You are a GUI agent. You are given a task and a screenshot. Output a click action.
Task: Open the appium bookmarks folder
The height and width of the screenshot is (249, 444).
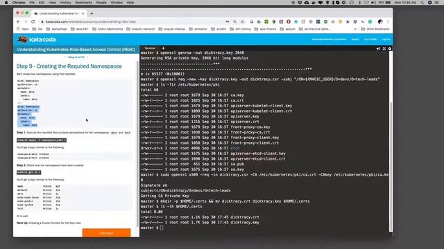pyautogui.click(x=287, y=29)
